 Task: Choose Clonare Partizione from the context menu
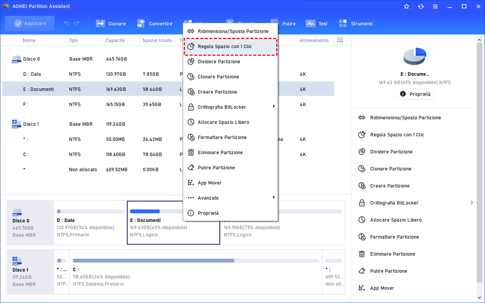(x=230, y=77)
